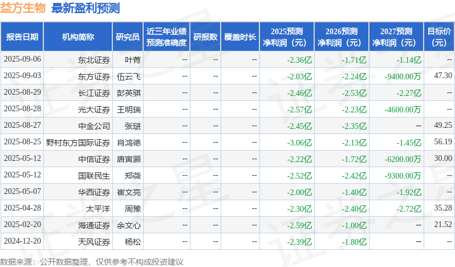The height and width of the screenshot is (267, 455).
Task: Click the 2027 forecast -4600.00万
Action: tap(403, 110)
